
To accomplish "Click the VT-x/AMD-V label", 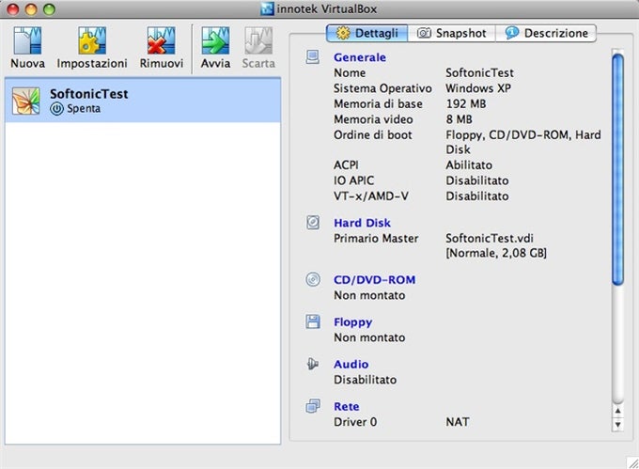I will click(x=371, y=196).
